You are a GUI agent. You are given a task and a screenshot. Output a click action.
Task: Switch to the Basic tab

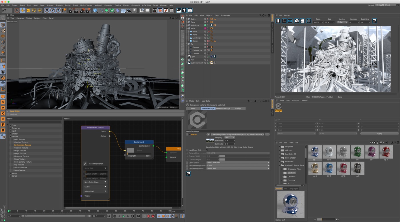[x=193, y=109]
